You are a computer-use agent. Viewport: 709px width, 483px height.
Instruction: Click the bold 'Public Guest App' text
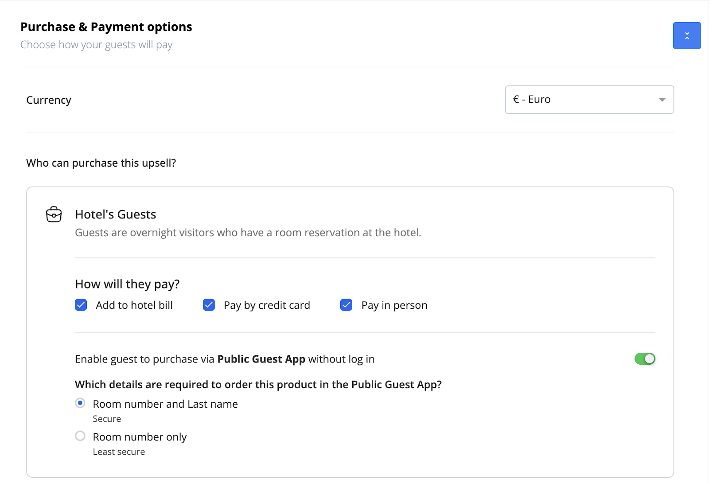click(x=261, y=359)
